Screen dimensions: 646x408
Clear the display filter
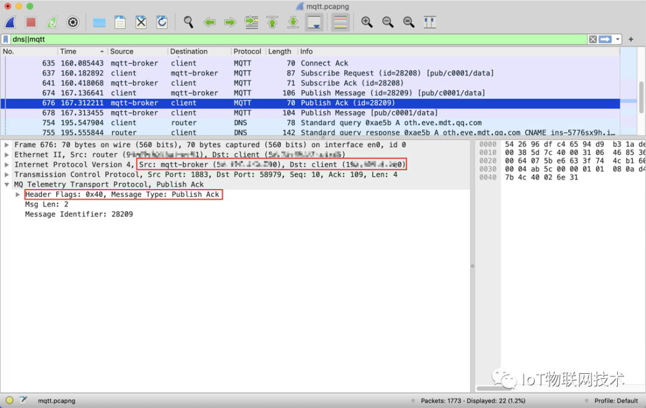pyautogui.click(x=592, y=39)
